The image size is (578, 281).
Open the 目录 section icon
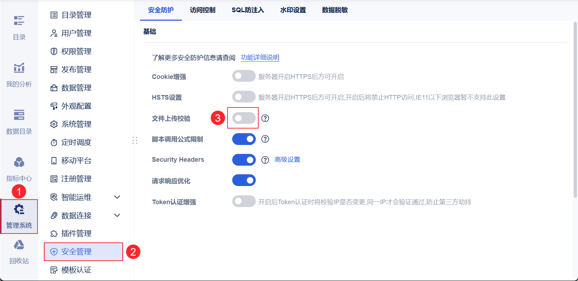pyautogui.click(x=19, y=21)
